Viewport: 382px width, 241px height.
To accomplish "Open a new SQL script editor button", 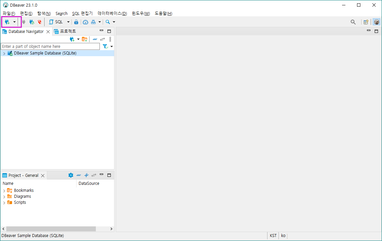I will coord(56,22).
